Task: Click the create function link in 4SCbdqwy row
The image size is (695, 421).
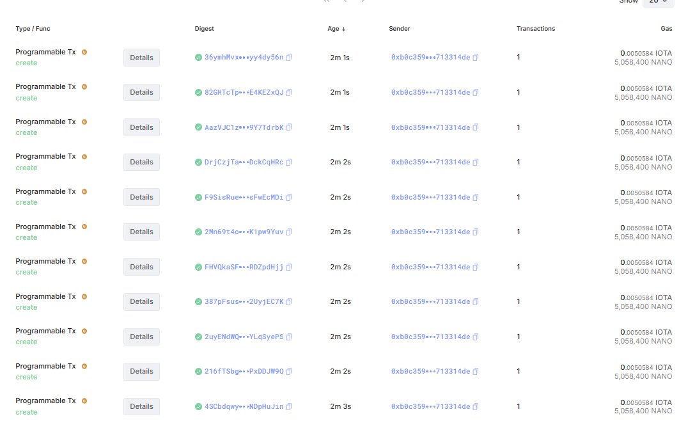Action: pyautogui.click(x=26, y=412)
